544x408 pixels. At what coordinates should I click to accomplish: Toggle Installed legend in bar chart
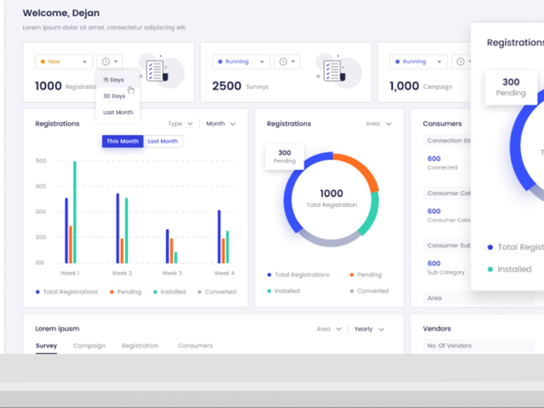pyautogui.click(x=170, y=292)
